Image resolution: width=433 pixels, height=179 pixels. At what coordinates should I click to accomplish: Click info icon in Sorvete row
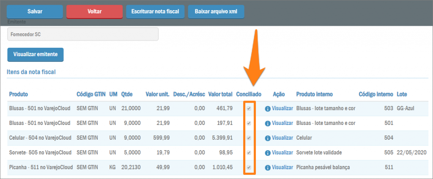(267, 153)
